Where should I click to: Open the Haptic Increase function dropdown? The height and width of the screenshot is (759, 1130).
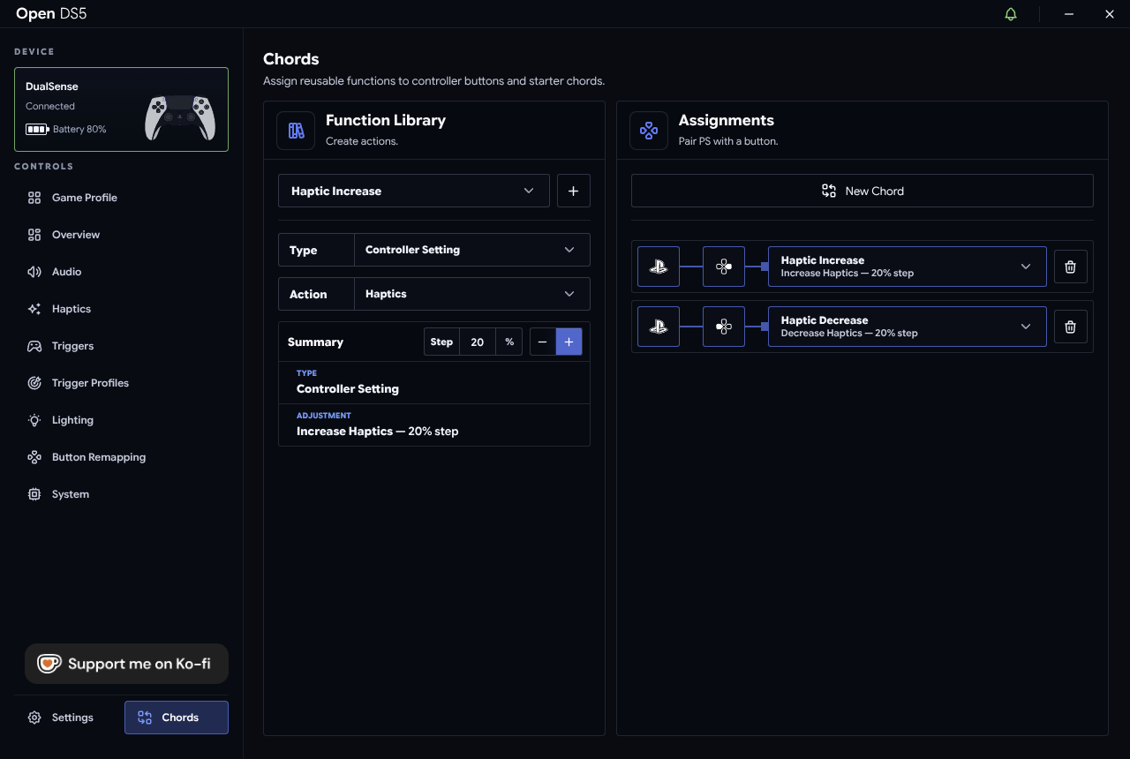(414, 191)
